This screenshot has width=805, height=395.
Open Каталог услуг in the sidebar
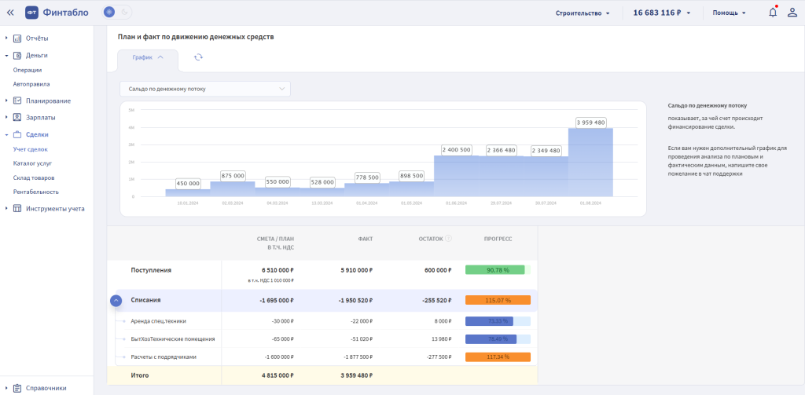click(32, 163)
